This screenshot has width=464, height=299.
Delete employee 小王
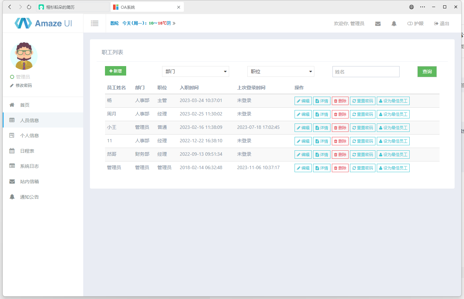340,128
